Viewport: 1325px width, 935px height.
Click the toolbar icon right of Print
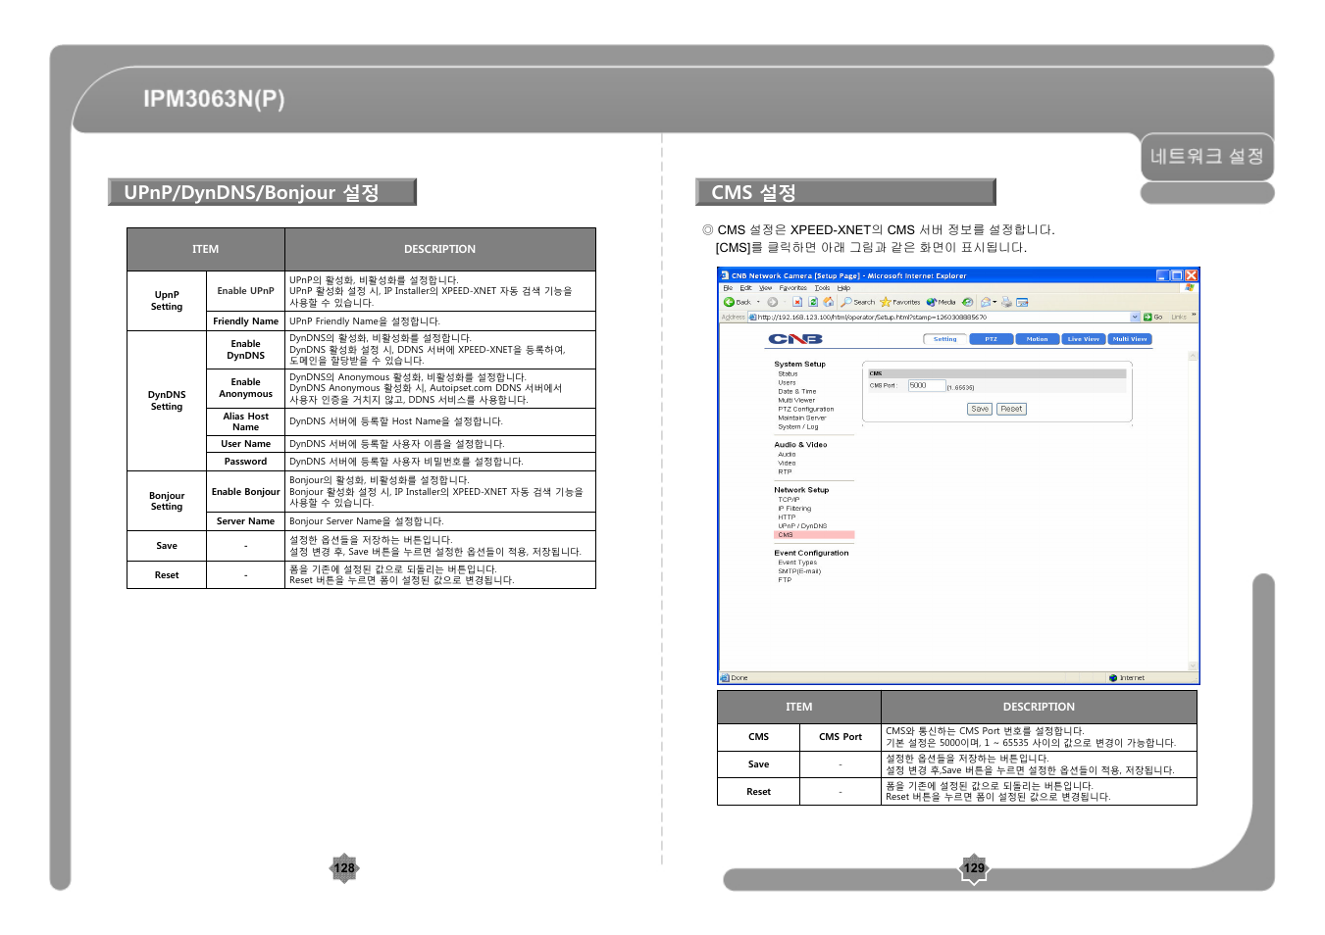click(1022, 302)
